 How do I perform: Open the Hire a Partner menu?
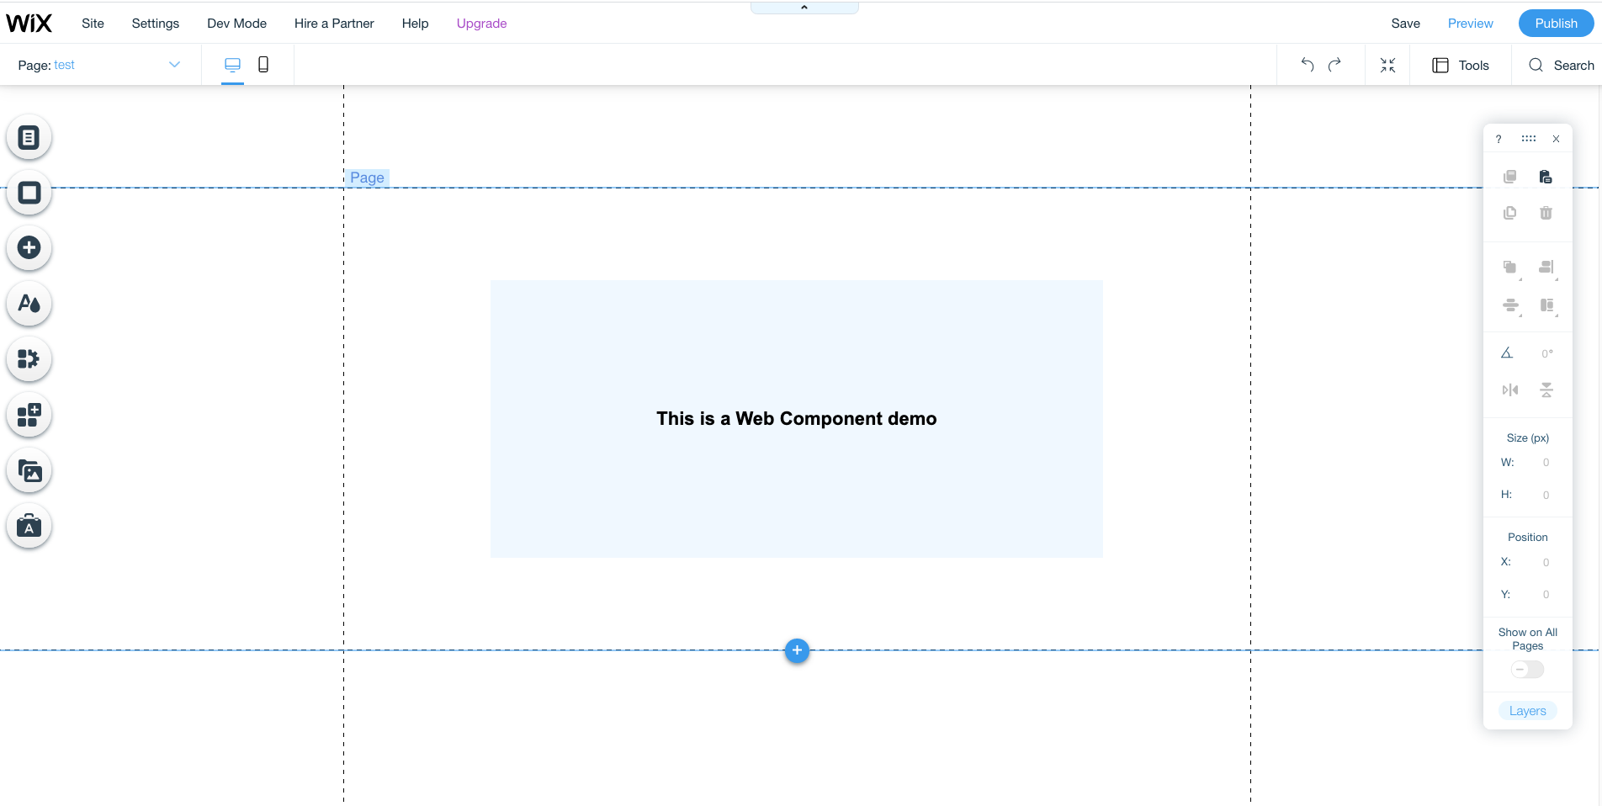click(334, 24)
